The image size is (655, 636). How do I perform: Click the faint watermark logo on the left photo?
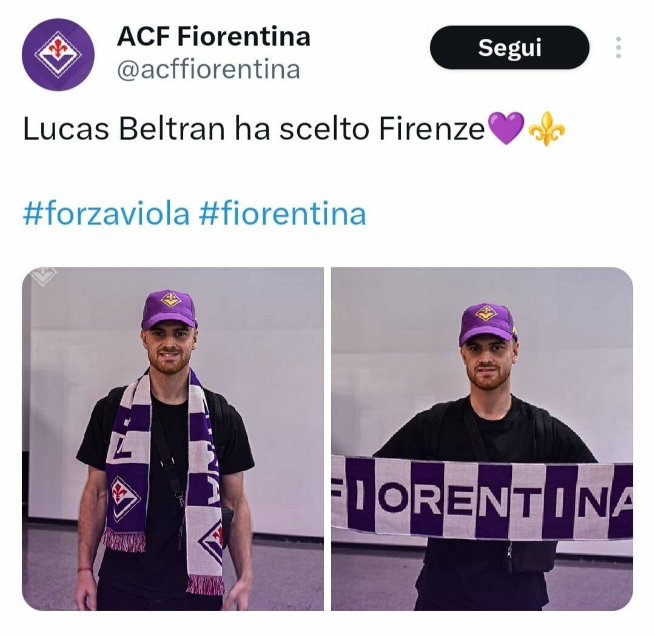pos(44,276)
